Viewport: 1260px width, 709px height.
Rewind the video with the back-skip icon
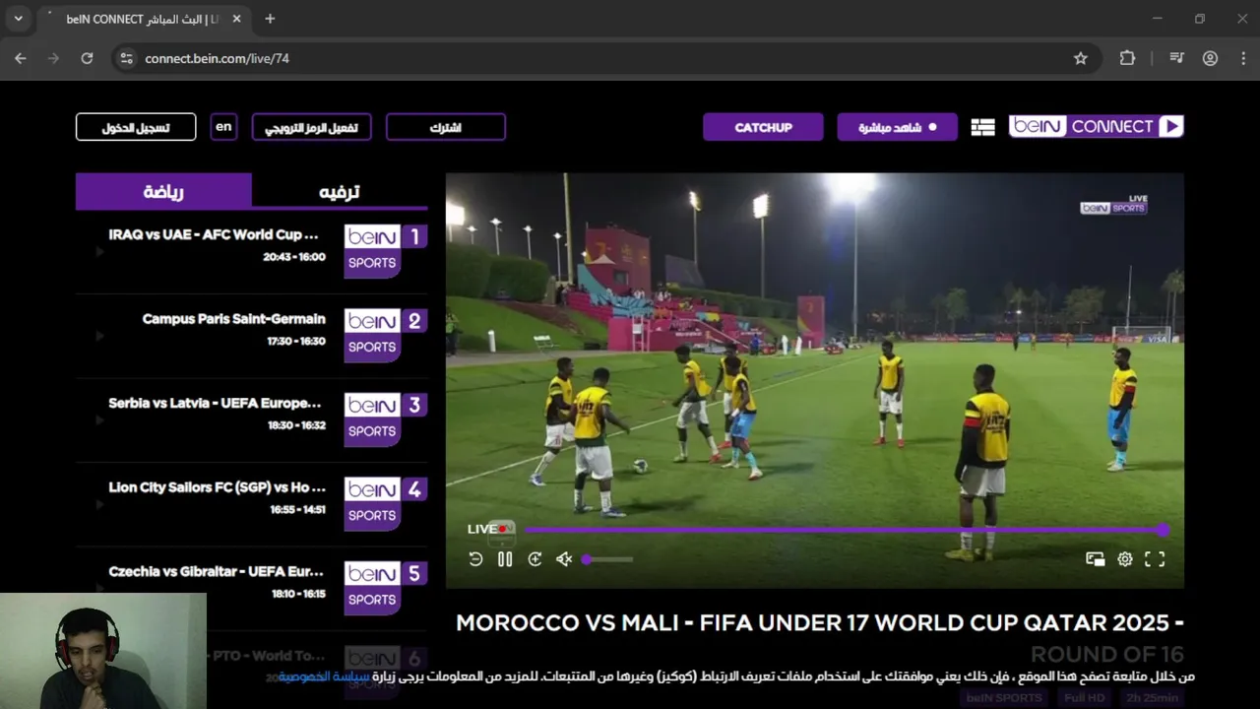[x=475, y=559]
